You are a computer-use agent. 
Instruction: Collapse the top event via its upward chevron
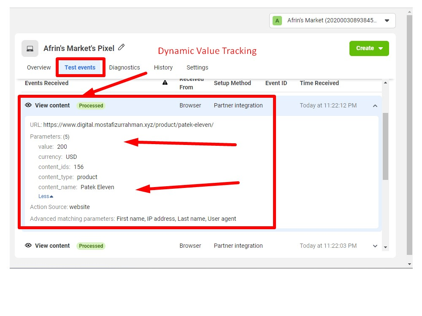(x=375, y=107)
